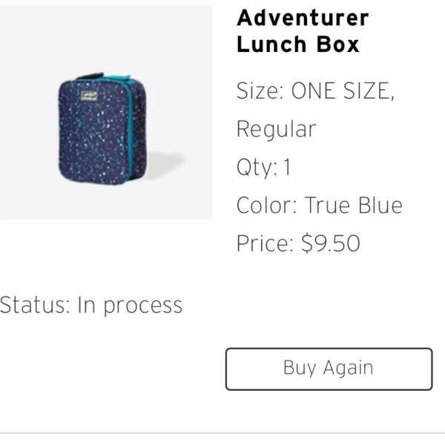Click the Color: True Blue label
The width and height of the screenshot is (445, 445).
click(x=320, y=205)
